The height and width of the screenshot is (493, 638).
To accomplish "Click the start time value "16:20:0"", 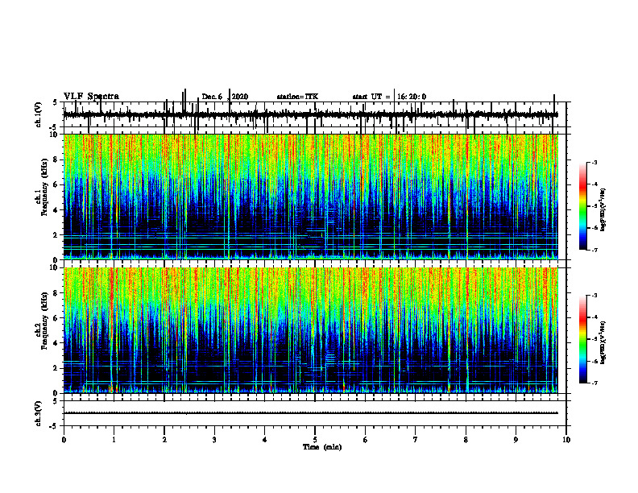I will 412,97.
